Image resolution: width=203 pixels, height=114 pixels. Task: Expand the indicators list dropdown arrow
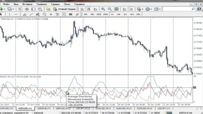click(142, 9)
